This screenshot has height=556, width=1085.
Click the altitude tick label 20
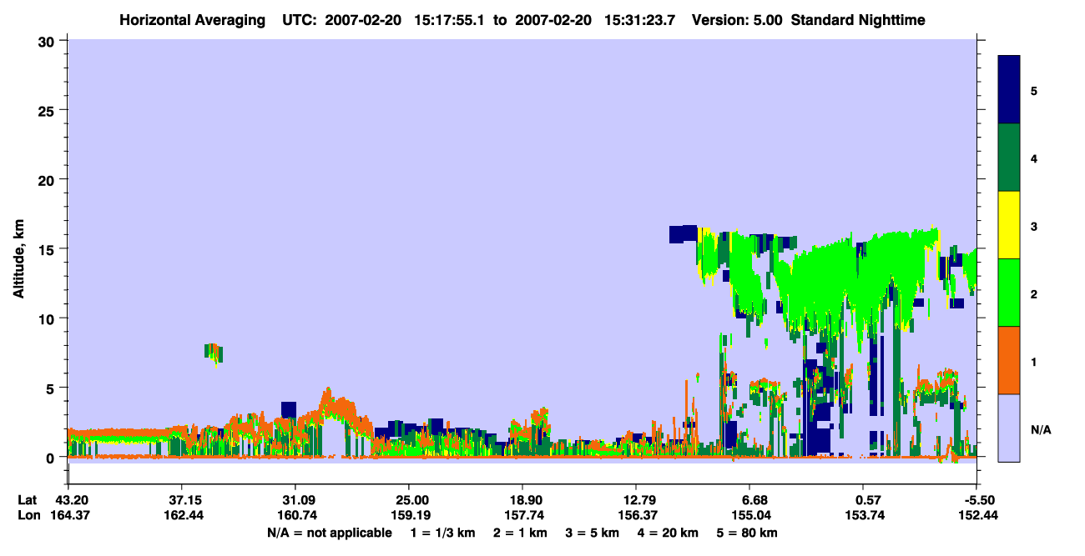click(48, 179)
